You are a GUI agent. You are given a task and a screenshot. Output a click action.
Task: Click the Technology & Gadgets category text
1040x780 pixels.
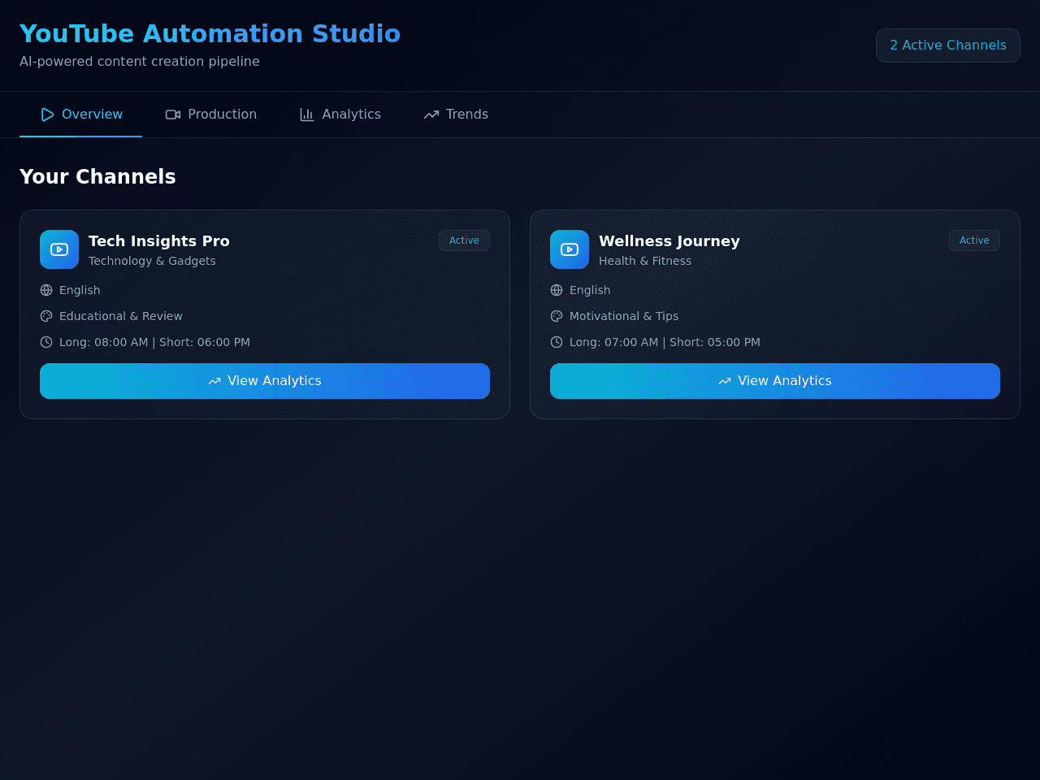pos(152,261)
